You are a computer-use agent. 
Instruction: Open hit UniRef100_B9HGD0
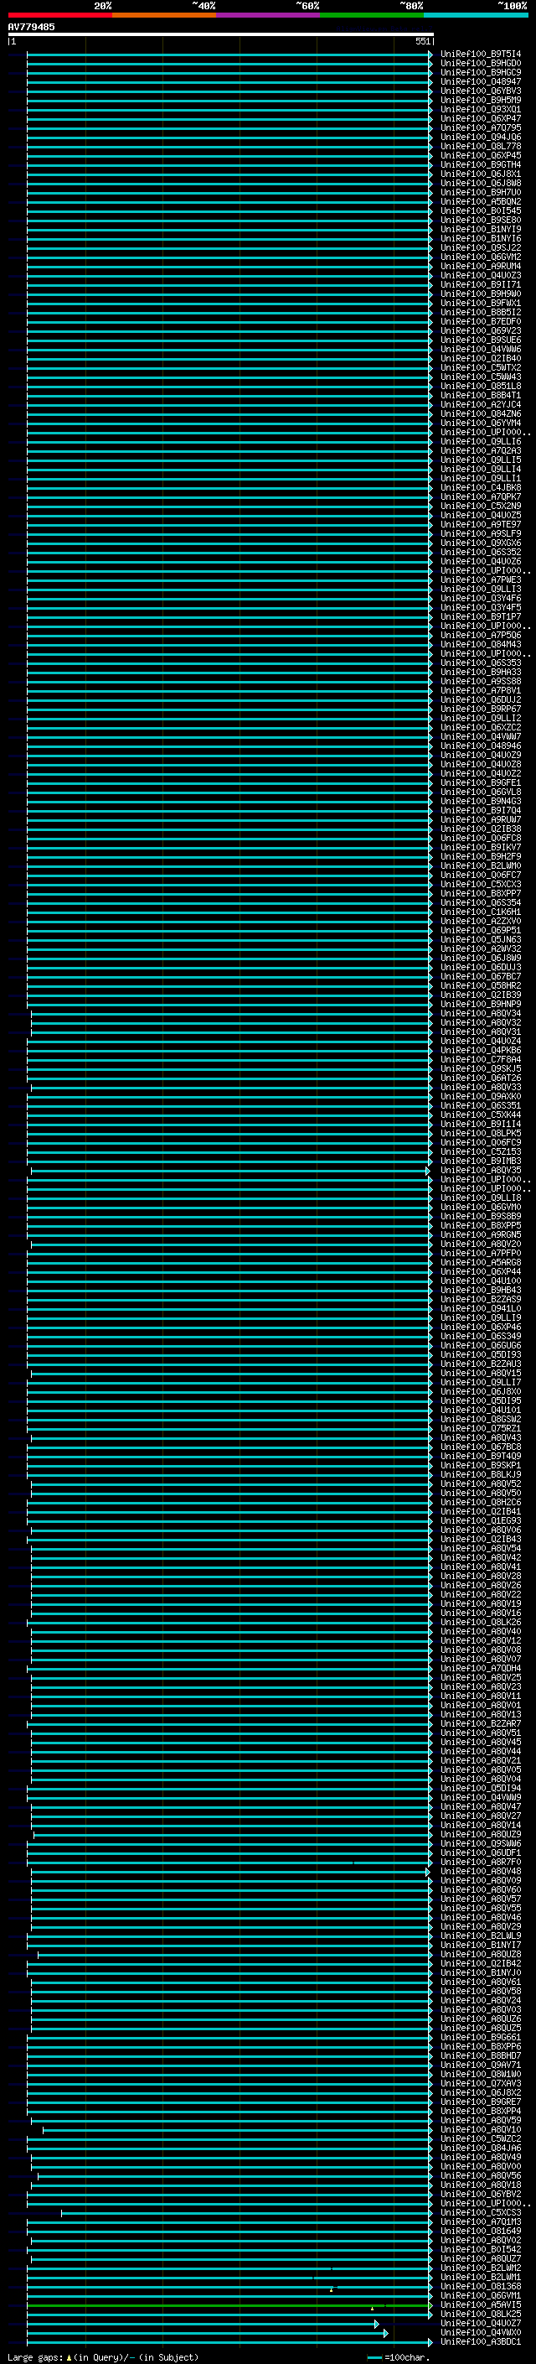tap(480, 64)
